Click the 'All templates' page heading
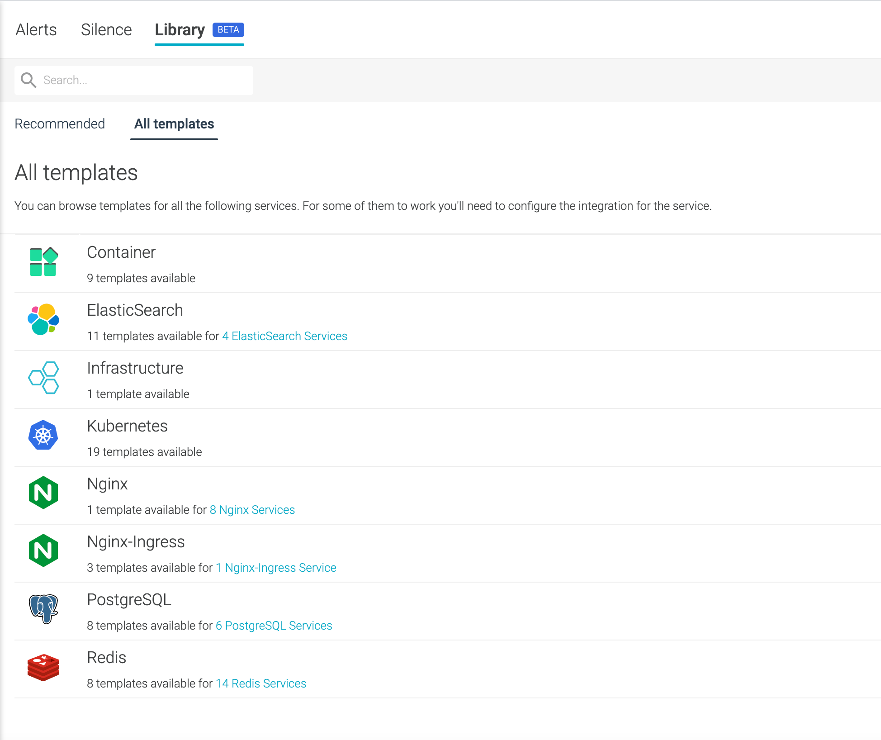The image size is (881, 740). [x=76, y=173]
